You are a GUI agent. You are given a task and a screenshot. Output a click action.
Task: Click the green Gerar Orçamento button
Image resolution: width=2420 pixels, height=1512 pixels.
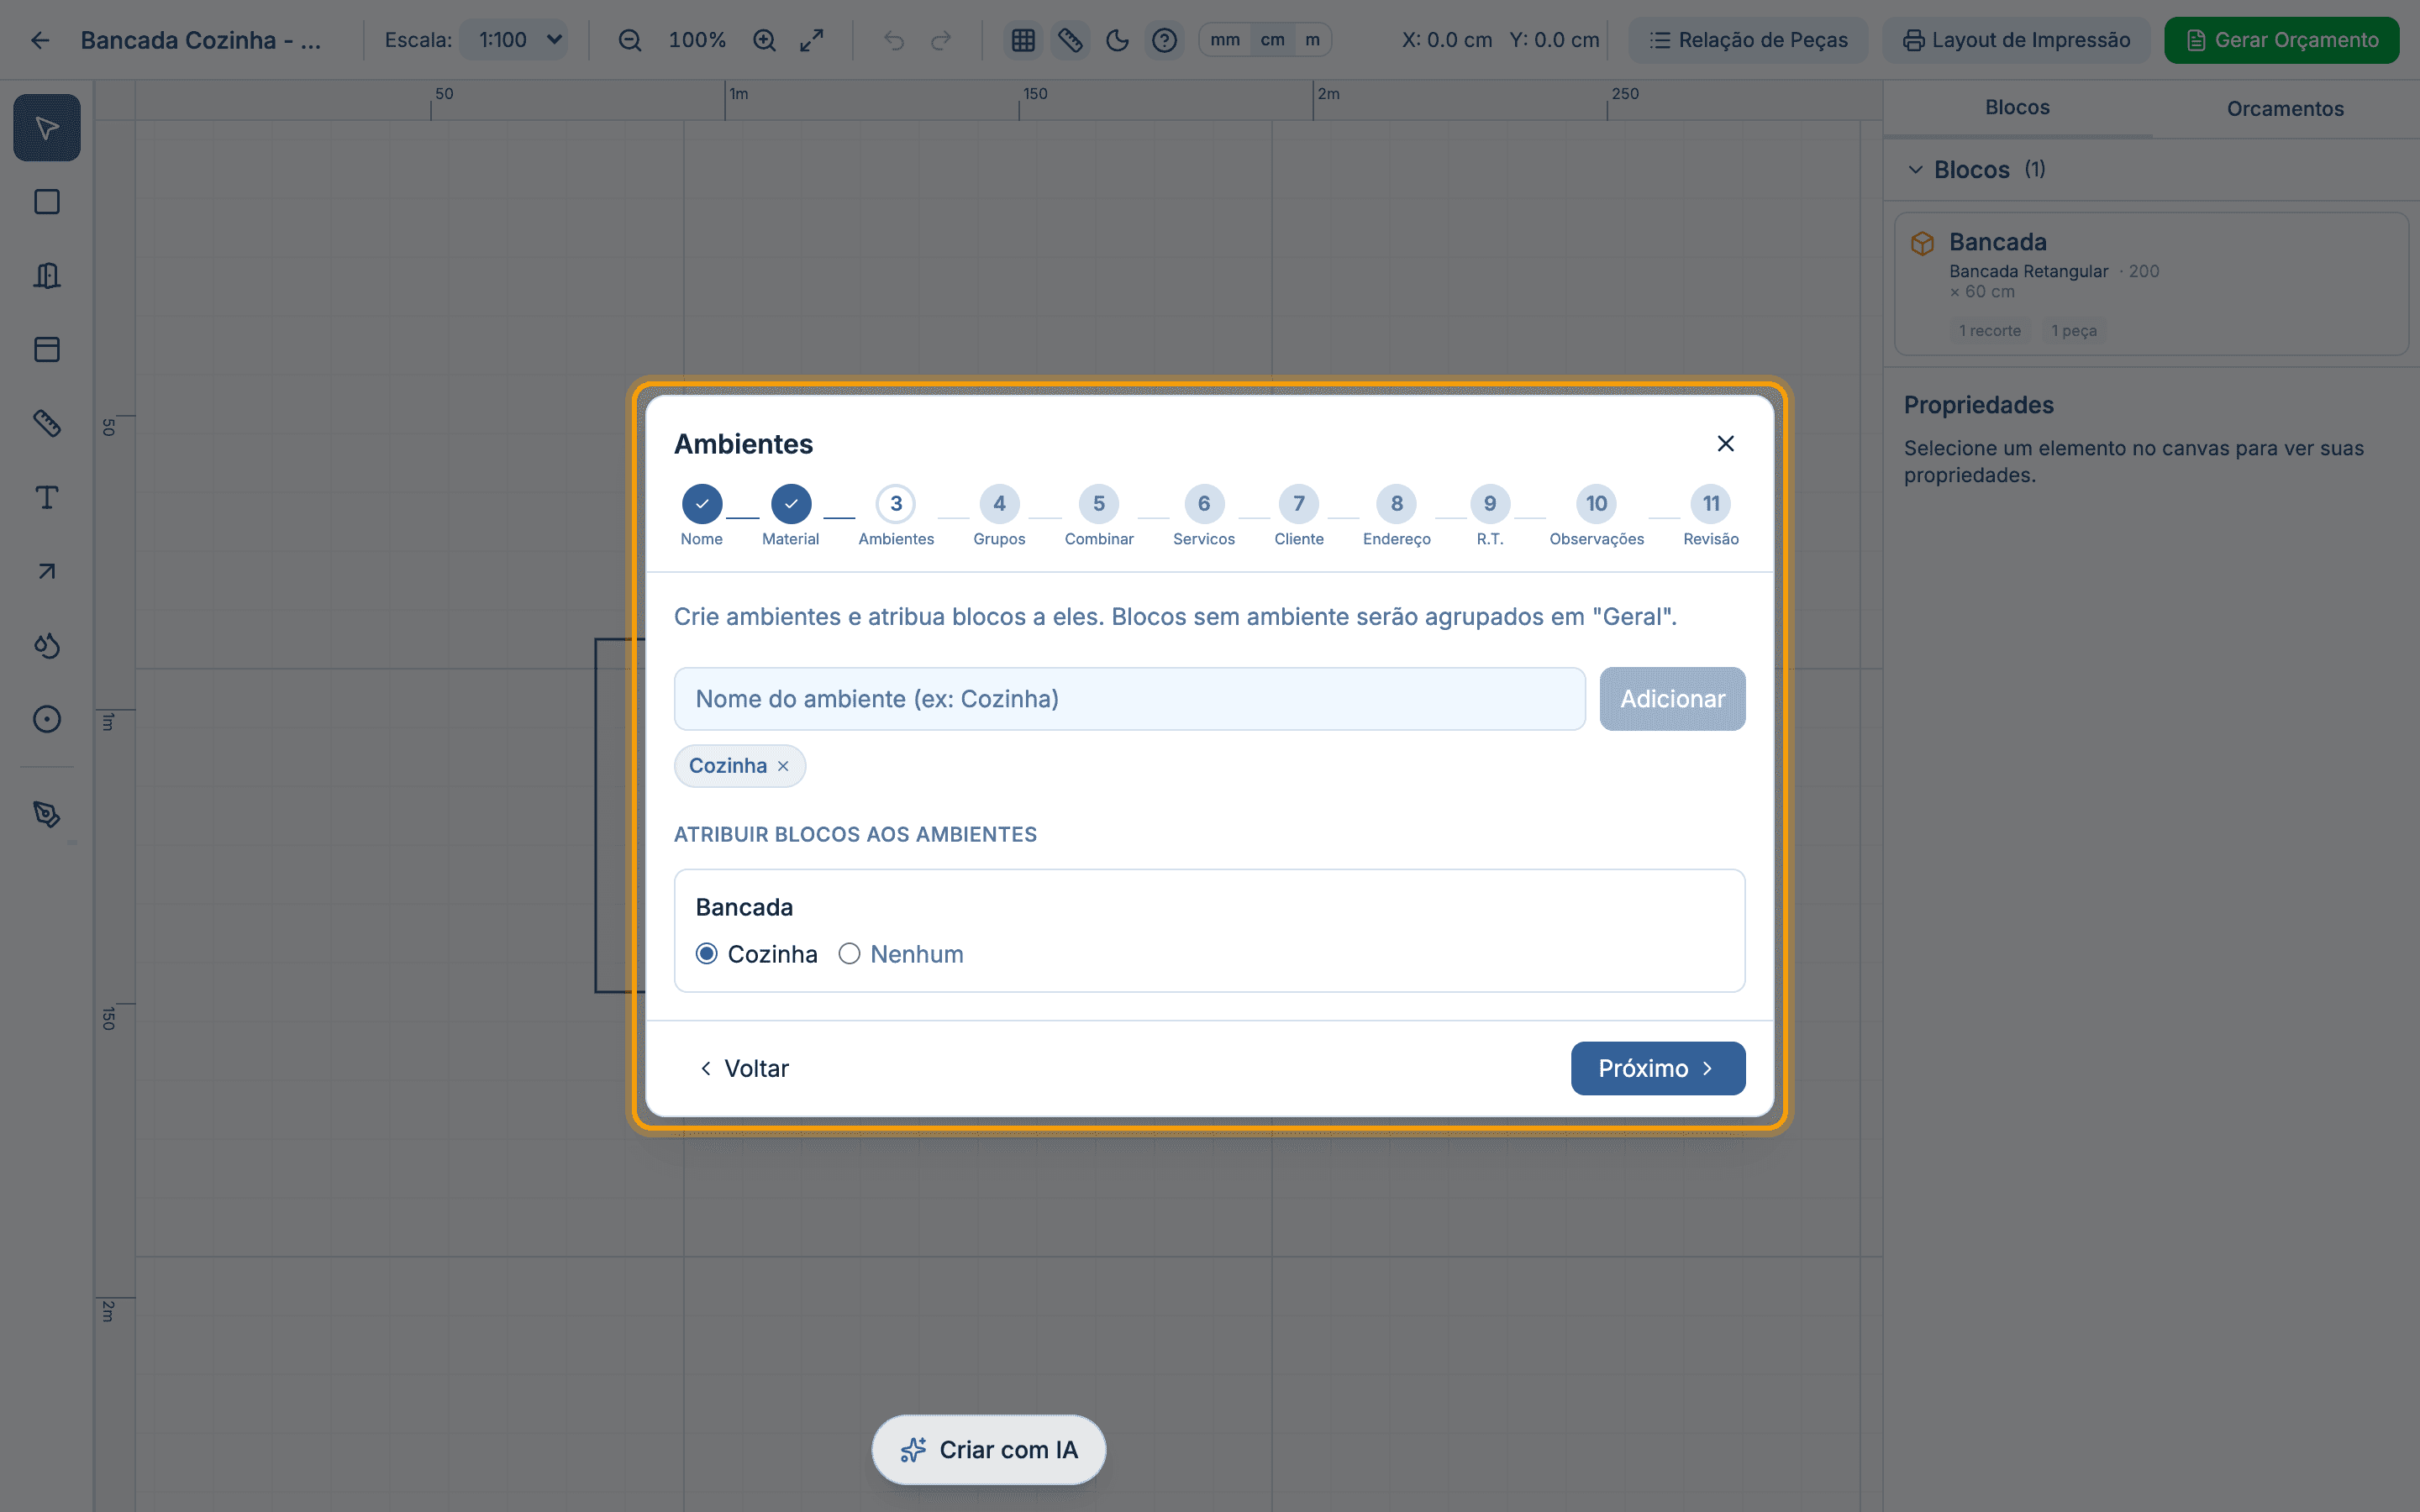coord(2282,40)
